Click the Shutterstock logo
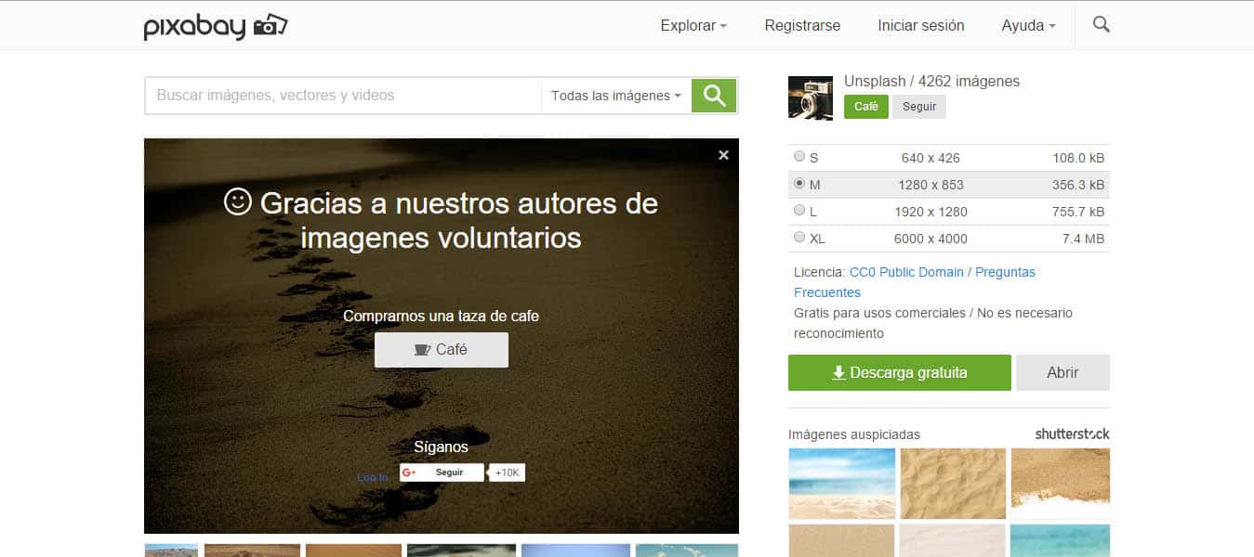The width and height of the screenshot is (1254, 557). click(1073, 434)
